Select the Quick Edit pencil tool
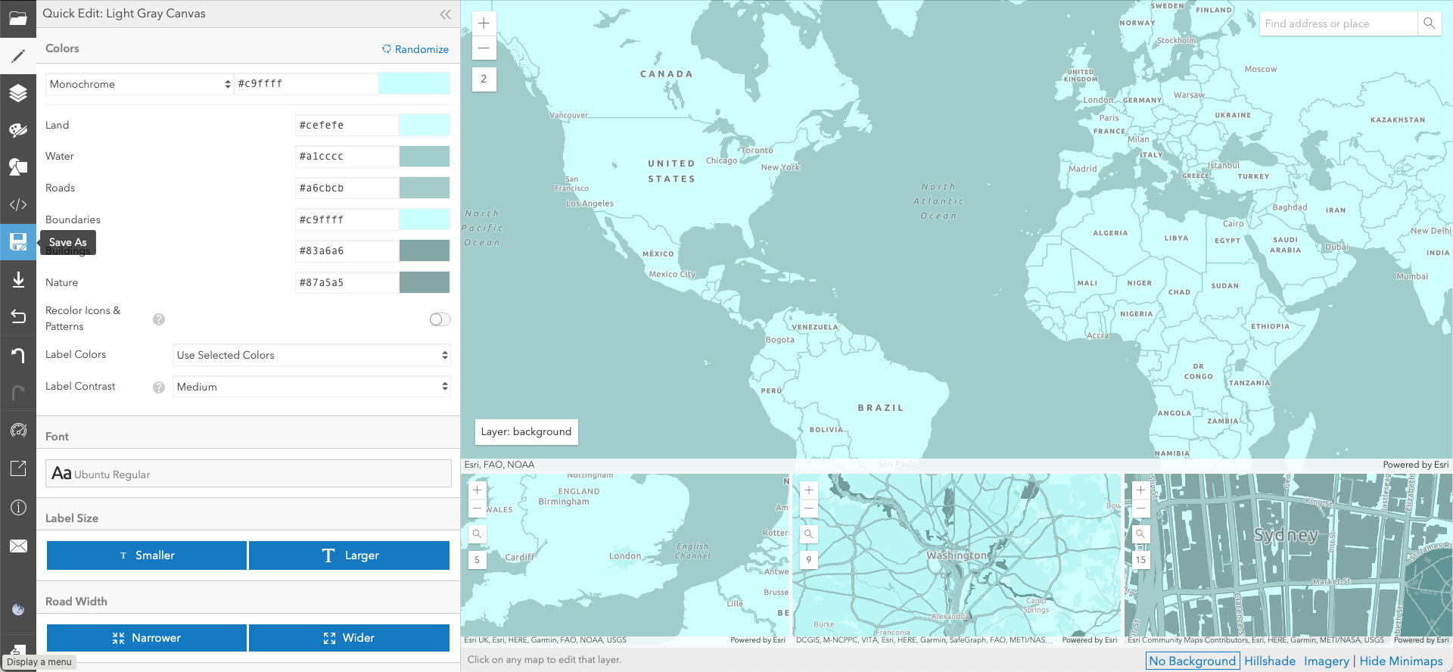The height and width of the screenshot is (672, 1453). [x=18, y=56]
